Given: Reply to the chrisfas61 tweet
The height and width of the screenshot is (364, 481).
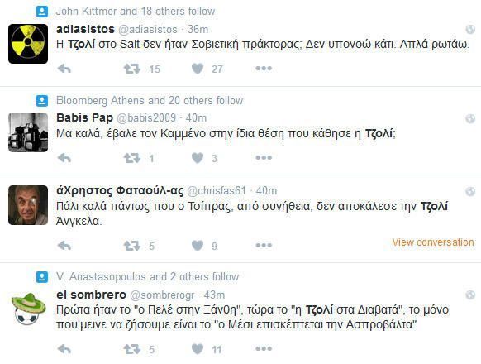Looking at the screenshot, I should [x=64, y=246].
